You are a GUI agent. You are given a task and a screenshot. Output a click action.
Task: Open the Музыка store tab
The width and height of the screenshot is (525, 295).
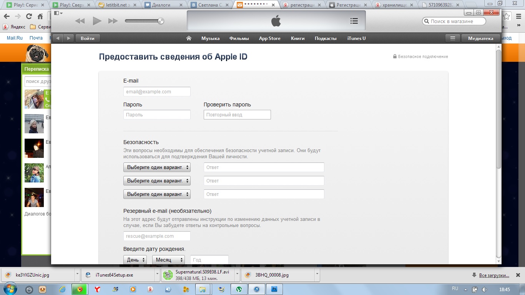[x=210, y=38]
